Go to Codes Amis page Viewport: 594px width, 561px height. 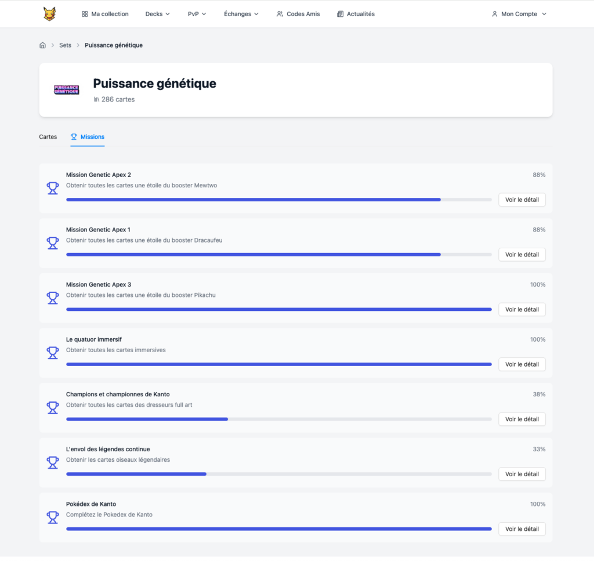click(298, 14)
